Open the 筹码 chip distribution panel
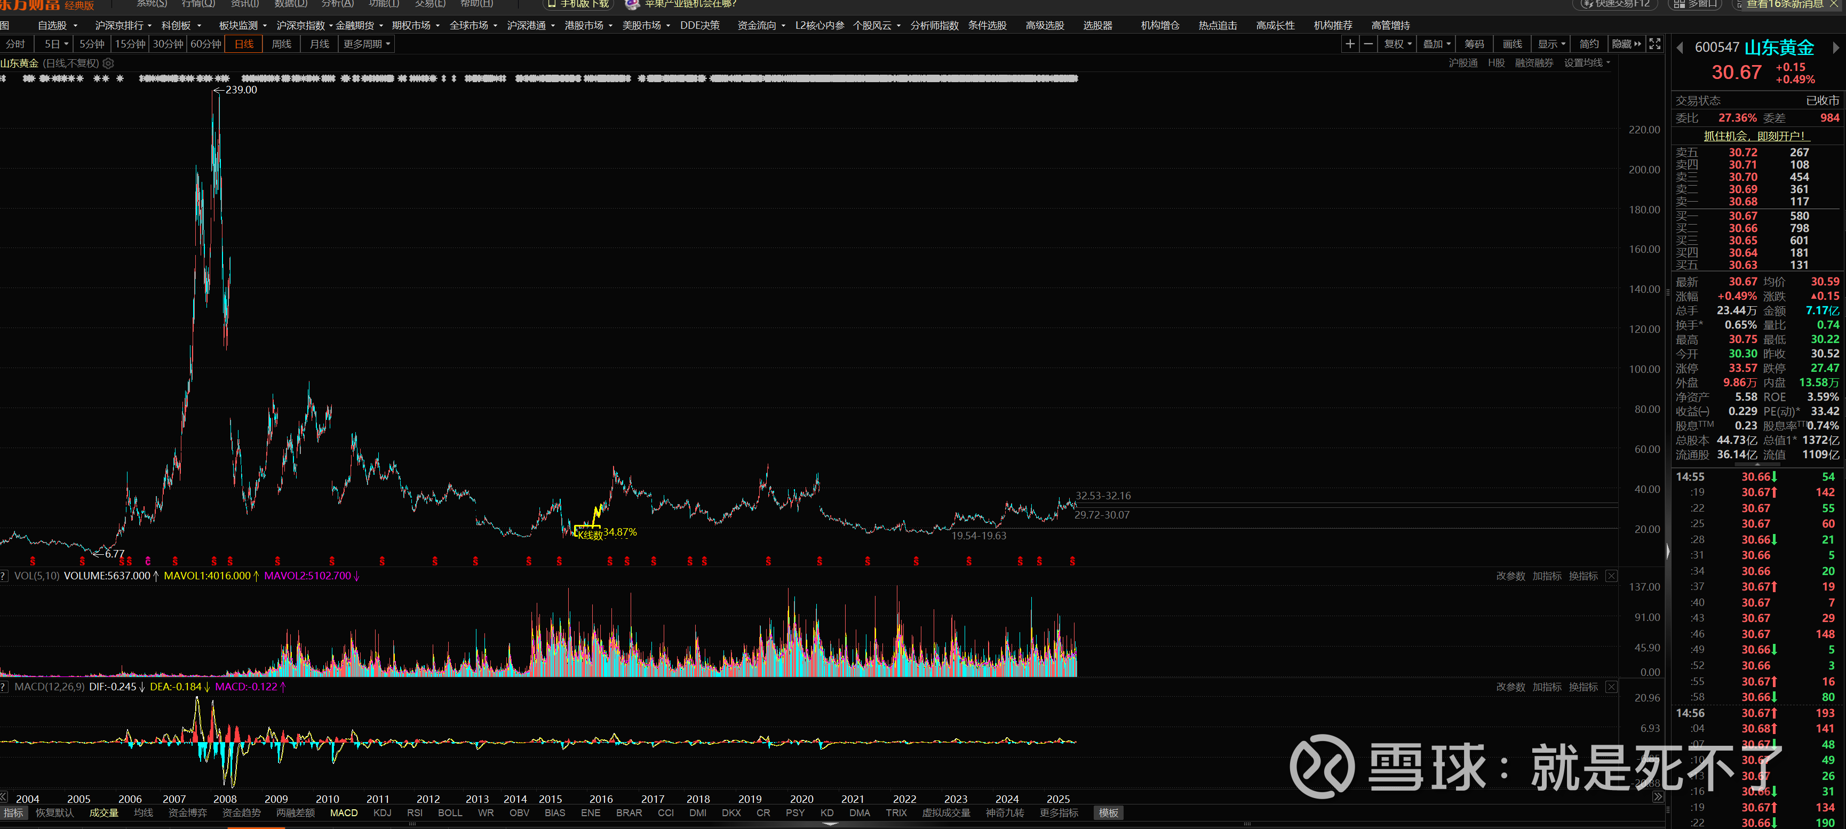This screenshot has height=829, width=1846. tap(1474, 44)
